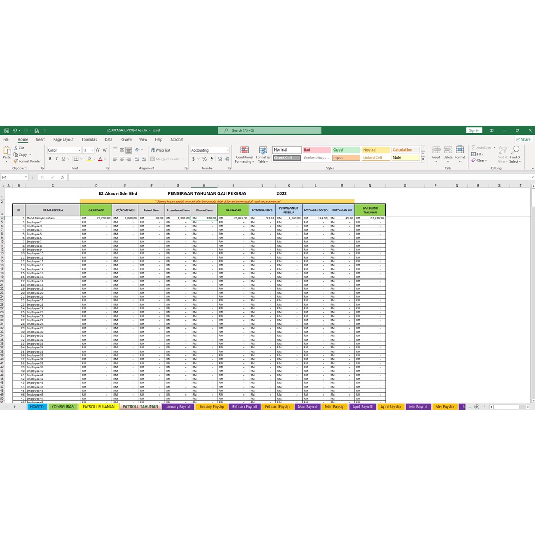Apply the Borders button
The image size is (535, 535).
[76, 159]
